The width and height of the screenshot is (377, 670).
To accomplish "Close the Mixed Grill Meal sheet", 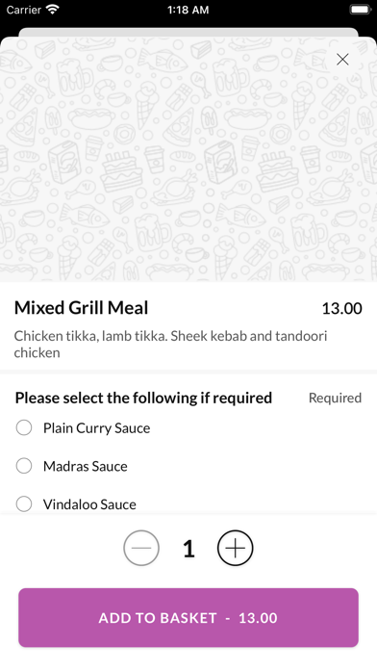I will 342,60.
